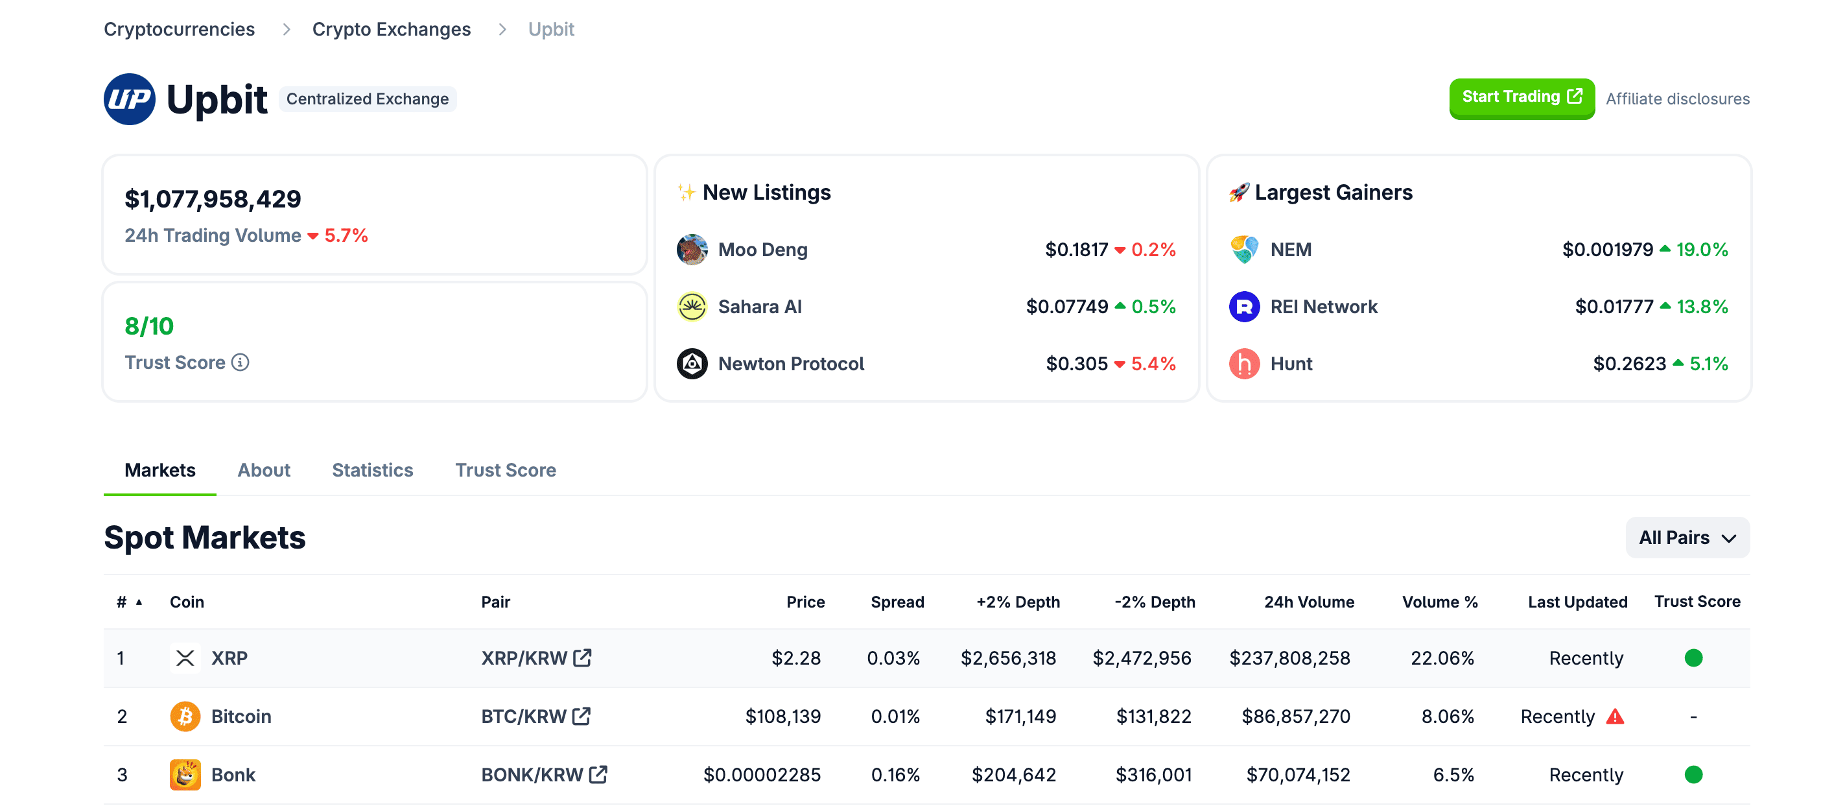Click the Bitcoin coin icon in row 2
The width and height of the screenshot is (1845, 806).
click(185, 717)
